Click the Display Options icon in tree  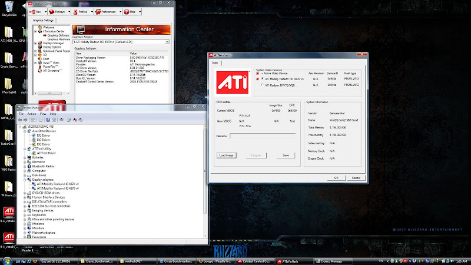tap(40, 47)
